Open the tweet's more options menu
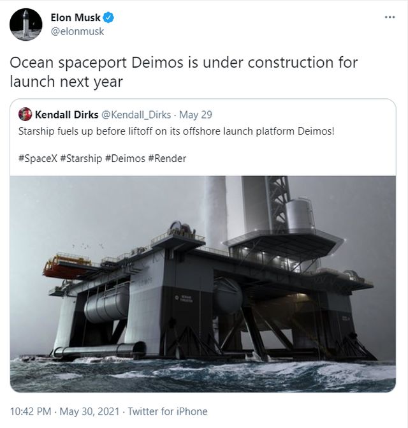Viewport: 408px width, 428px height. pyautogui.click(x=390, y=17)
